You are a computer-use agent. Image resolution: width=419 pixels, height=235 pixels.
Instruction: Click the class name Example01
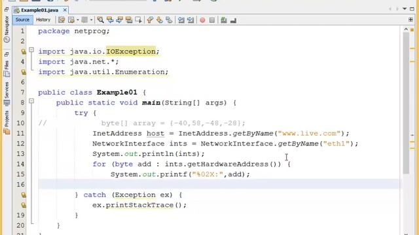tap(117, 93)
